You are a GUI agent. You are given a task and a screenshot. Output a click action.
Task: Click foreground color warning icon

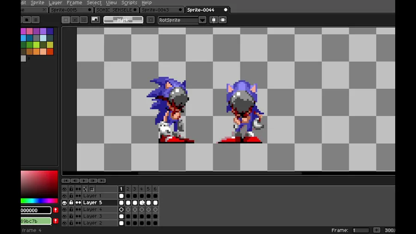(55, 210)
